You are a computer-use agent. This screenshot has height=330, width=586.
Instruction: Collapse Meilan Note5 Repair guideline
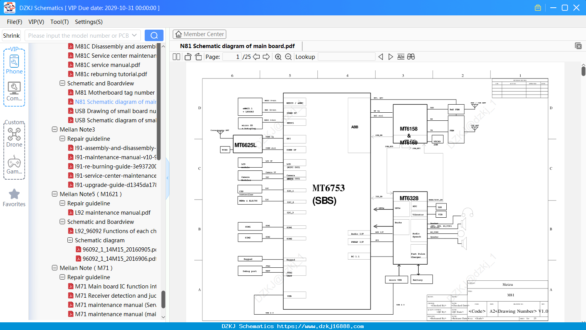[x=62, y=203]
